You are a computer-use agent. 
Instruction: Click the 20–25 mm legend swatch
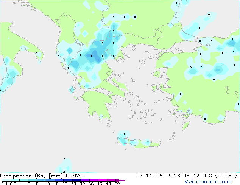[68, 180]
